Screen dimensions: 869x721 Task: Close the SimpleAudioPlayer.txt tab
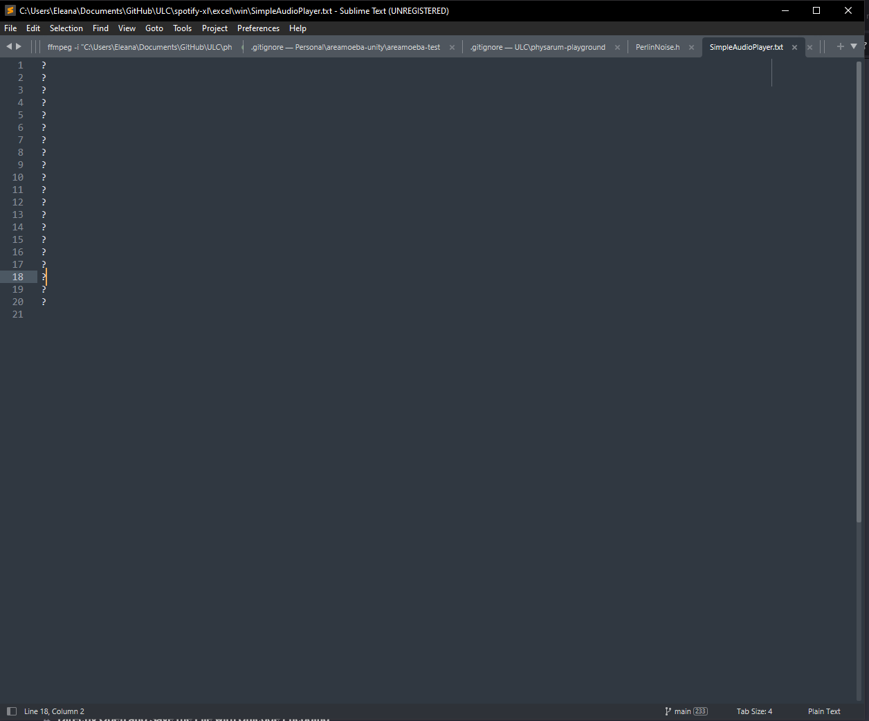(x=794, y=48)
